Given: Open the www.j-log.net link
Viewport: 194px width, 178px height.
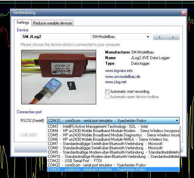Looking at the screenshot, I should (x=116, y=82).
